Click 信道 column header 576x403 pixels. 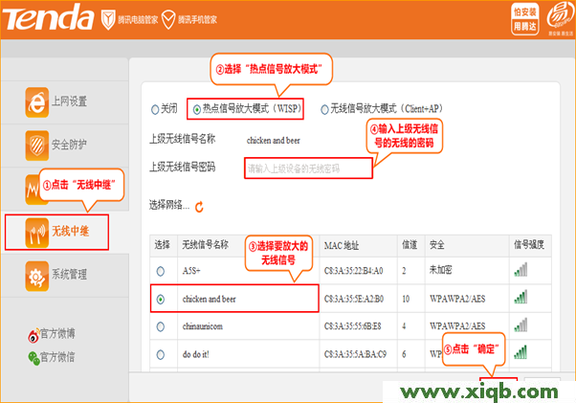click(410, 245)
